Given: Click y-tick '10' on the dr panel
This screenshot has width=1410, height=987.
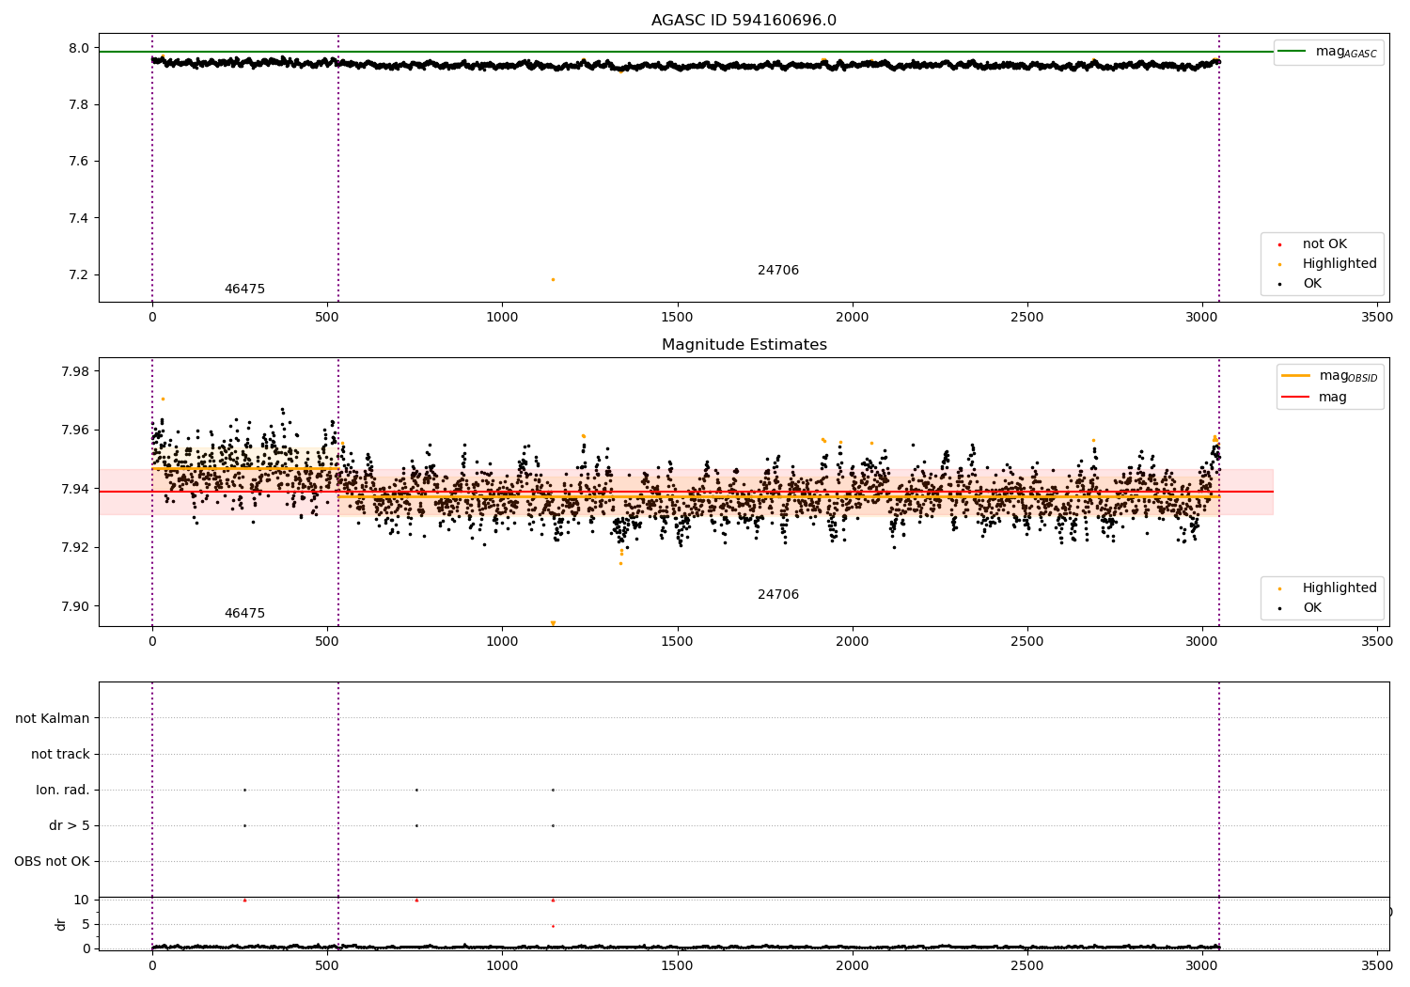Looking at the screenshot, I should click(x=82, y=900).
